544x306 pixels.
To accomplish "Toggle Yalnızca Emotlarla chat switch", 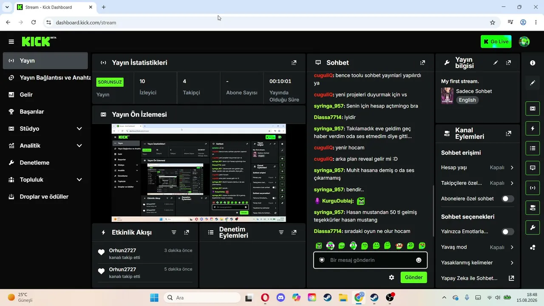I will tap(508, 232).
